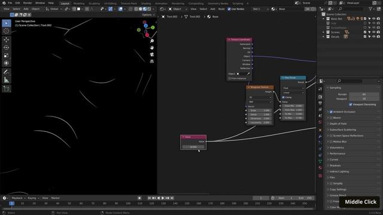Select the Transform tool
383x215 pixels.
pos(7,63)
